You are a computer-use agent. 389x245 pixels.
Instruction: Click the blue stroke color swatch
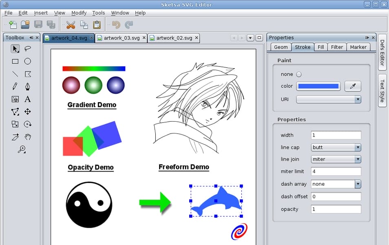tap(319, 86)
